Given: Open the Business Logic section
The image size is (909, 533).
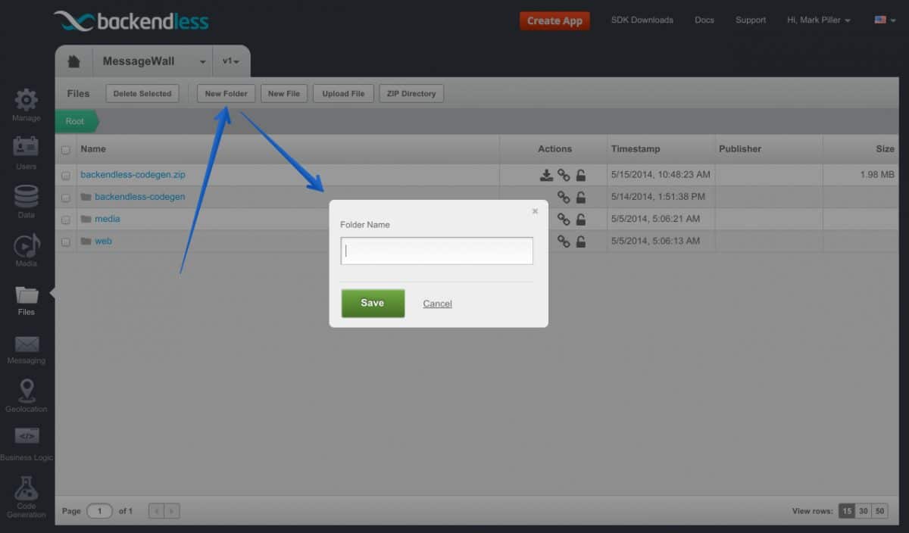Looking at the screenshot, I should pos(26,444).
